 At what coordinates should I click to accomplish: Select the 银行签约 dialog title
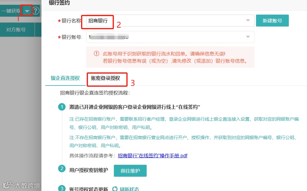59,3
